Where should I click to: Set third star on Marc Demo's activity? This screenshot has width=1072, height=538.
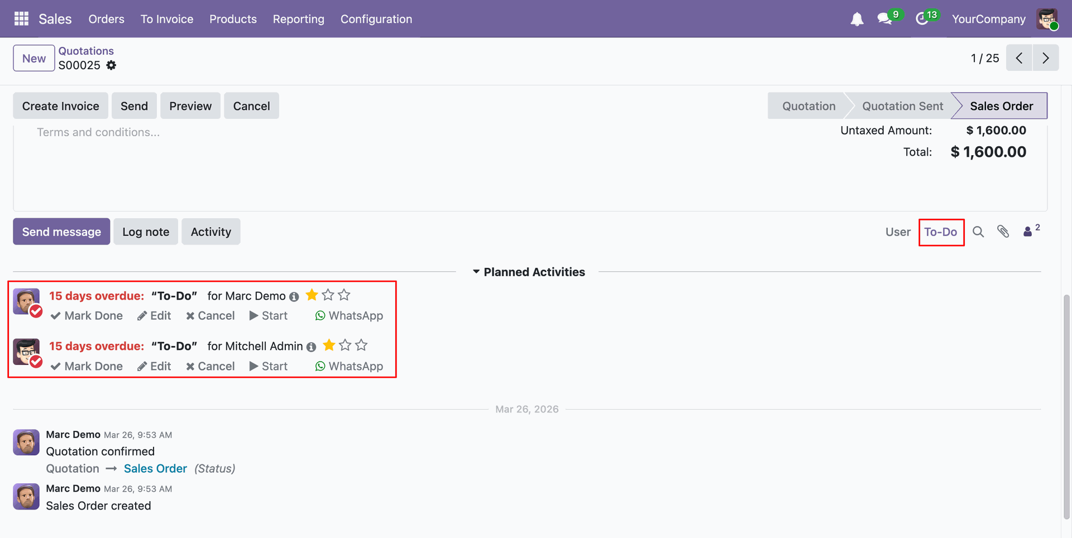coord(344,295)
